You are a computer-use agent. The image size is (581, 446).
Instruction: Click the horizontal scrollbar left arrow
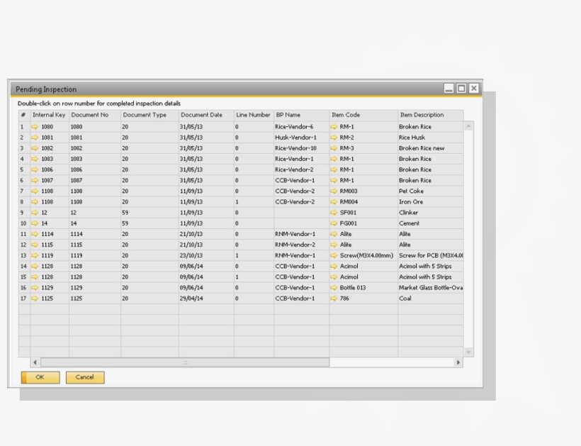(x=35, y=362)
